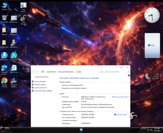Click Change settings for computer name
This screenshot has width=163, height=133.
(122, 114)
